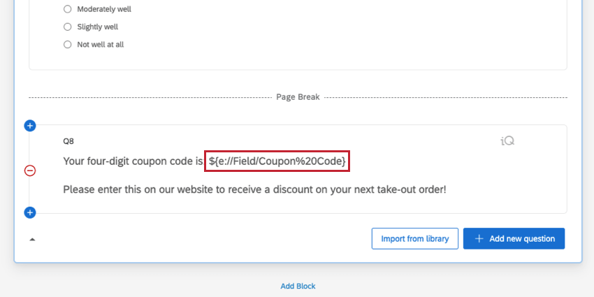Click the 'Please enter this on our website' line
This screenshot has width=594, height=297.
click(254, 189)
